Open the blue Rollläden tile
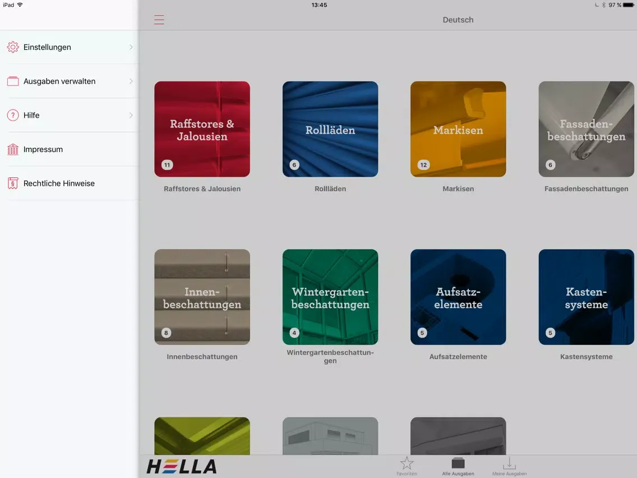The height and width of the screenshot is (478, 637). pyautogui.click(x=330, y=129)
